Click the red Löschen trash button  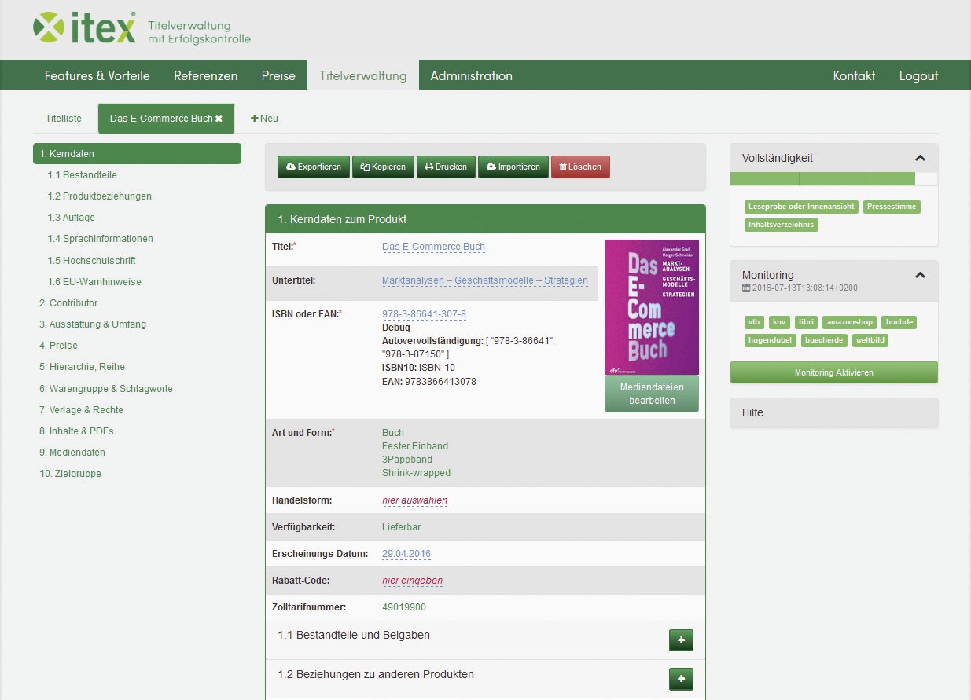[x=580, y=167]
